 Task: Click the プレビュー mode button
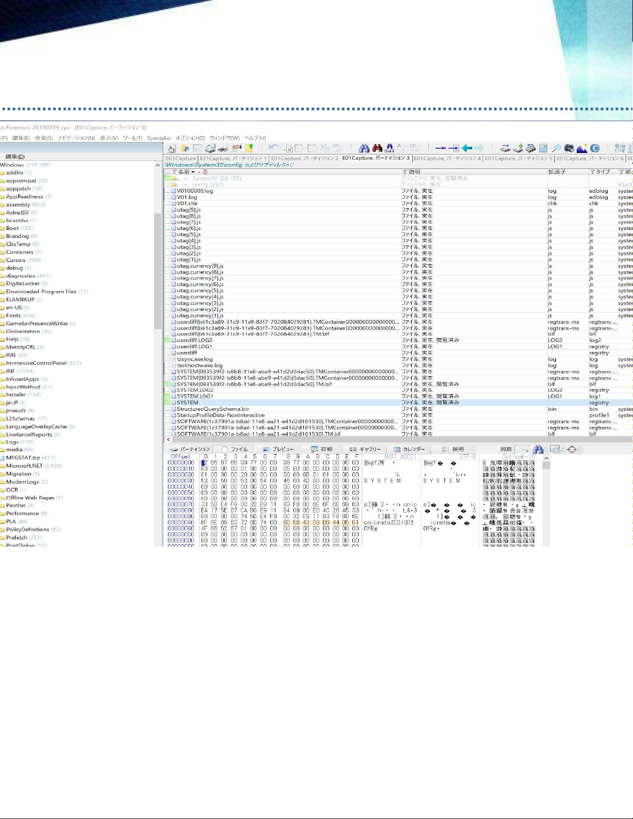[278, 450]
